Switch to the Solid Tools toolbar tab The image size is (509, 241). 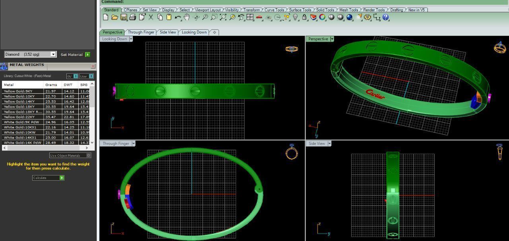325,10
